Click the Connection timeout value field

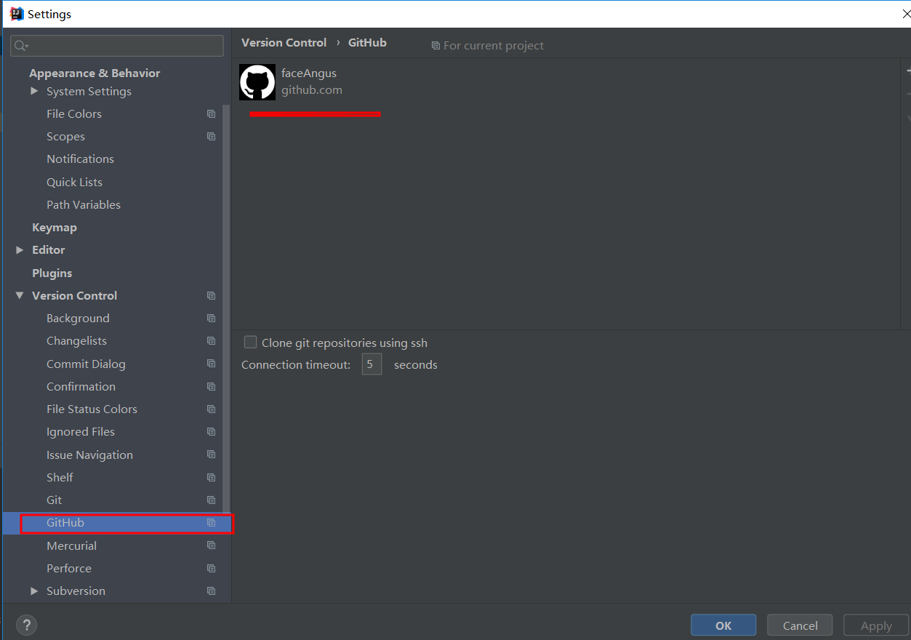click(x=372, y=364)
